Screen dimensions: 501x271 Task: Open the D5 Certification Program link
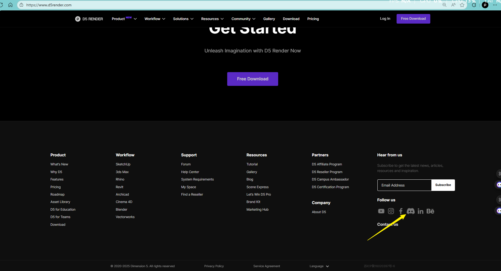click(330, 187)
